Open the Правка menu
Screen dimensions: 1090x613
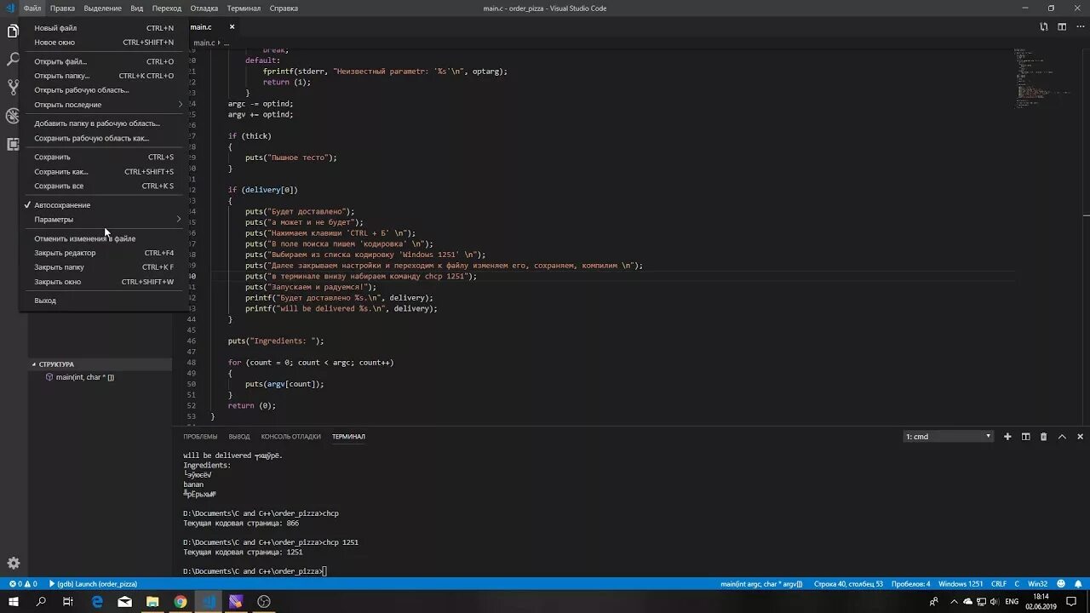point(62,9)
